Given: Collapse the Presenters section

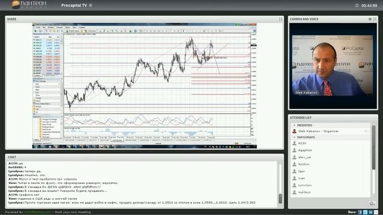Looking at the screenshot, I should 294,125.
